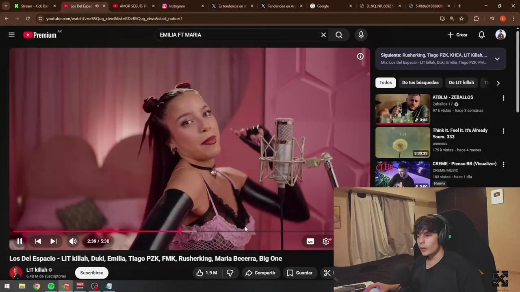This screenshot has width=520, height=292.
Task: Toggle video subtitles on
Action: click(310, 241)
